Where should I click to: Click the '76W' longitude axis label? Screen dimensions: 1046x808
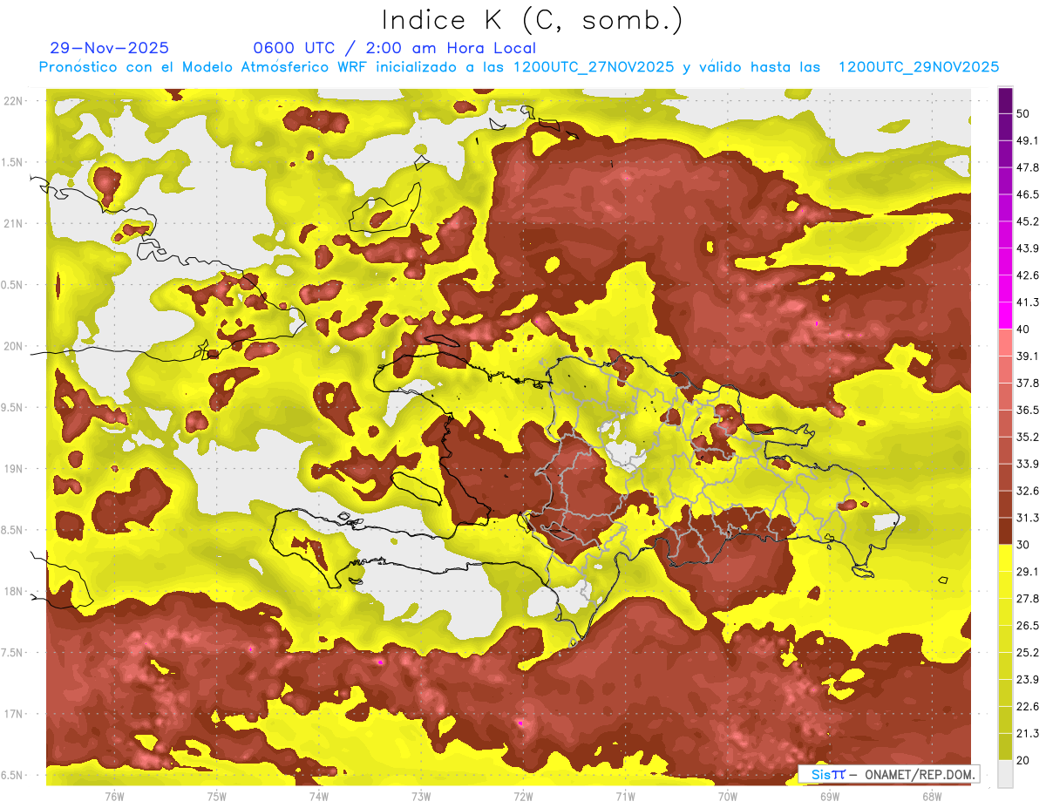[114, 796]
